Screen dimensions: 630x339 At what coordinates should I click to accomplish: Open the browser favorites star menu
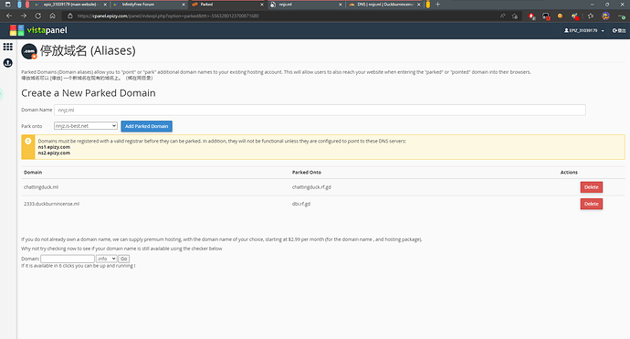(590, 16)
